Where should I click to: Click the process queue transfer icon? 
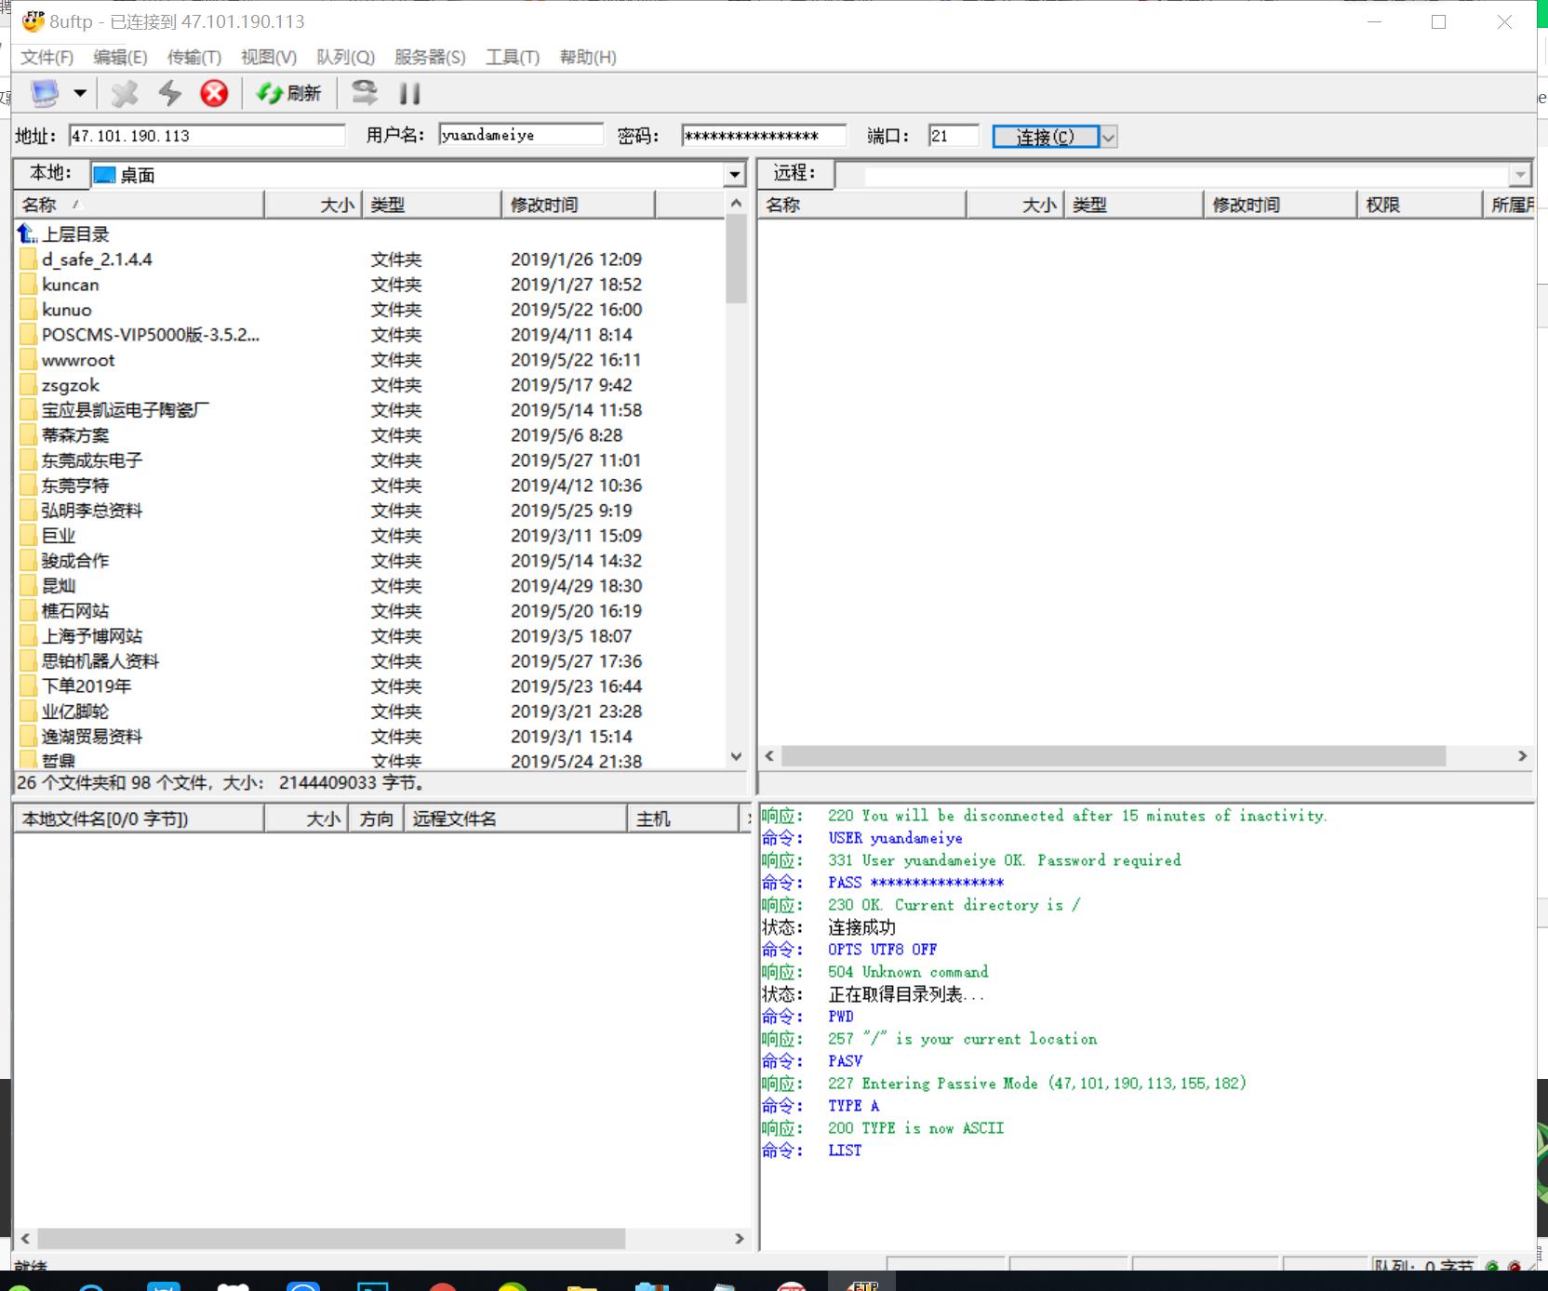(364, 92)
